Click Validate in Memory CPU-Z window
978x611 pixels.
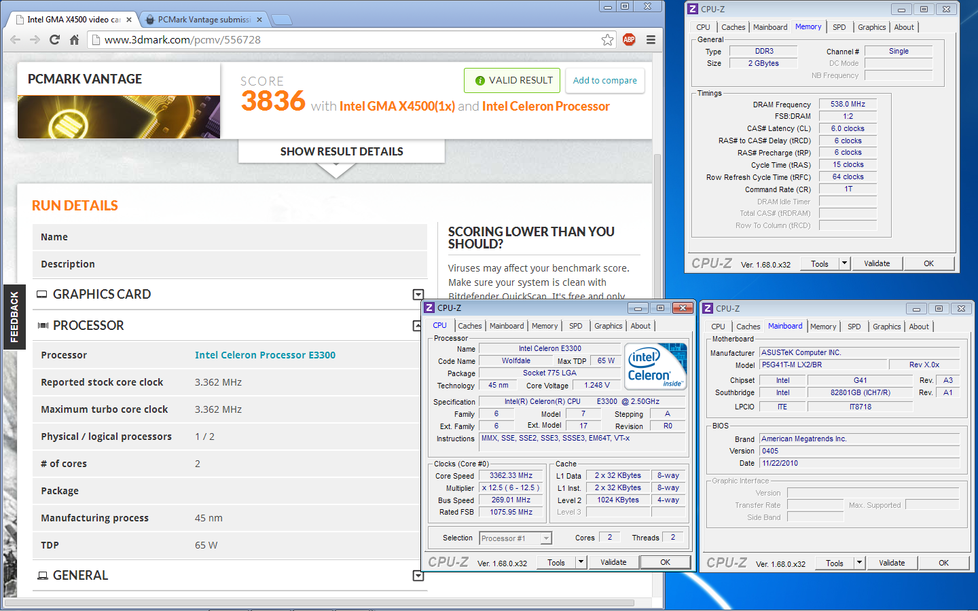click(x=877, y=264)
